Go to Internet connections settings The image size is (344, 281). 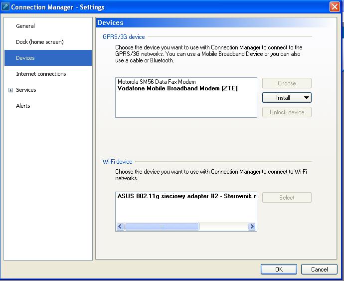pyautogui.click(x=41, y=74)
